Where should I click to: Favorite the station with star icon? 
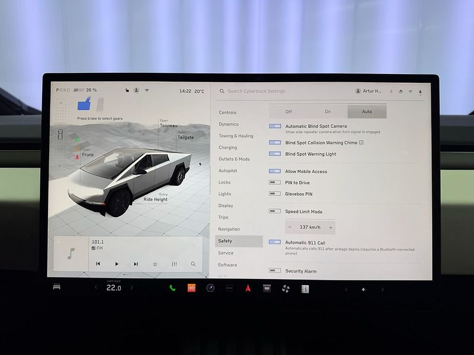(x=155, y=264)
